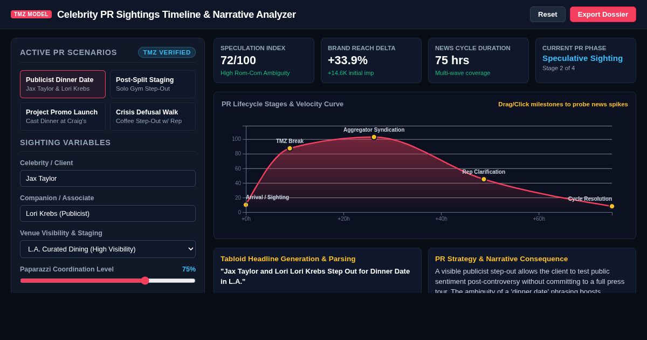Click the Speculation Index 72/100 value

[238, 60]
